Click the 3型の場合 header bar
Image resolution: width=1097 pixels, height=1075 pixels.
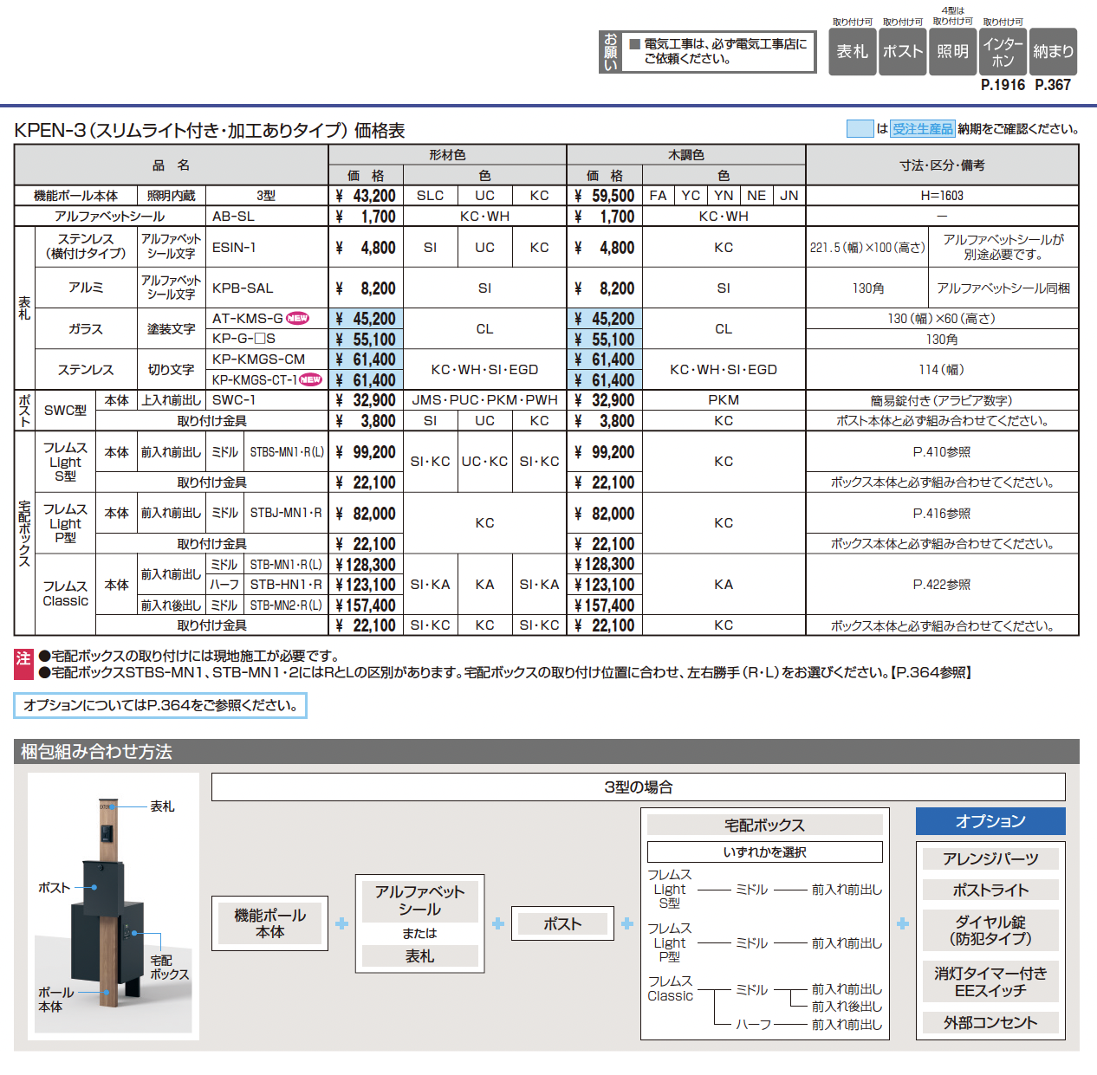[x=639, y=787]
